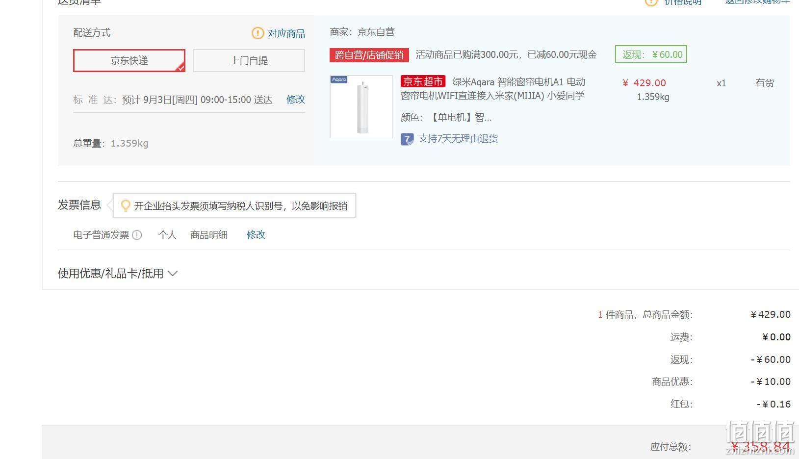Screen dimensions: 799x459
Task: Click 商品明细 in invoice row
Action: (x=209, y=235)
